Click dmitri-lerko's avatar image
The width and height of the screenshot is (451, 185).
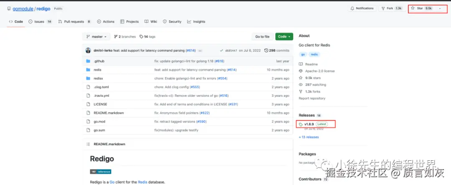point(88,51)
